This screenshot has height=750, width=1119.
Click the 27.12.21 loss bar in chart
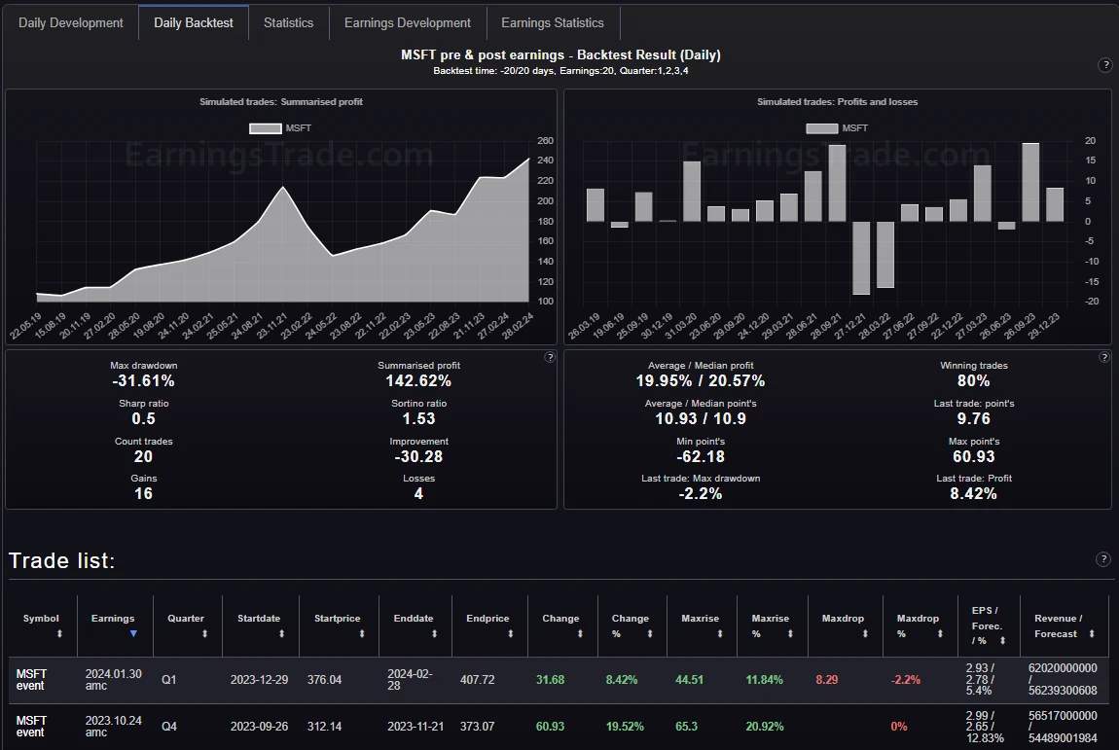tap(861, 258)
